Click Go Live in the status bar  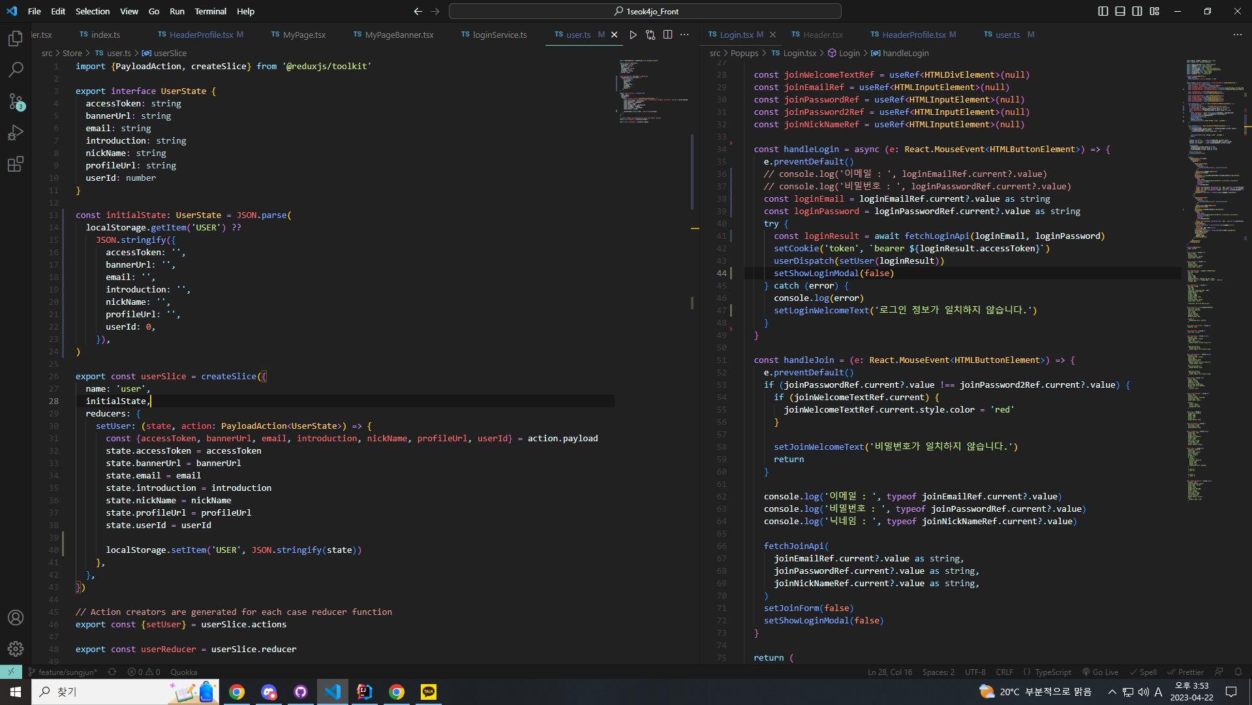pos(1100,672)
